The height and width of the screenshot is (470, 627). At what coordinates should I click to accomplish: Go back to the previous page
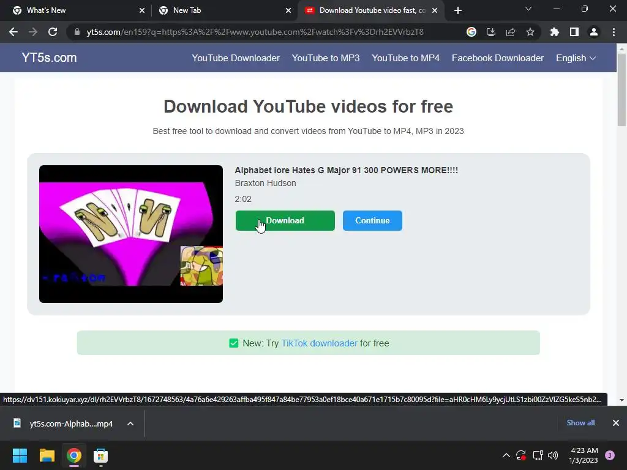pos(13,32)
